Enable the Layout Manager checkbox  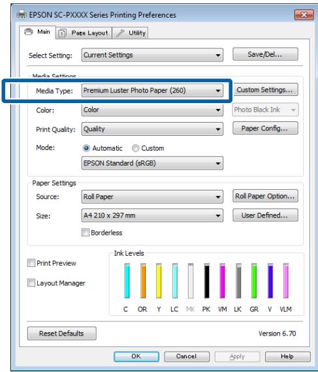[x=56, y=283]
